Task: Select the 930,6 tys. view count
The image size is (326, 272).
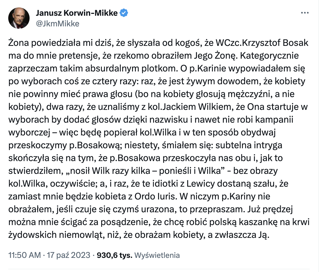Action: click(115, 255)
